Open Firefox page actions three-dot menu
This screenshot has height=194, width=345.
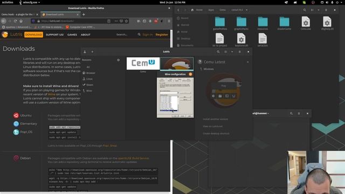(116, 21)
